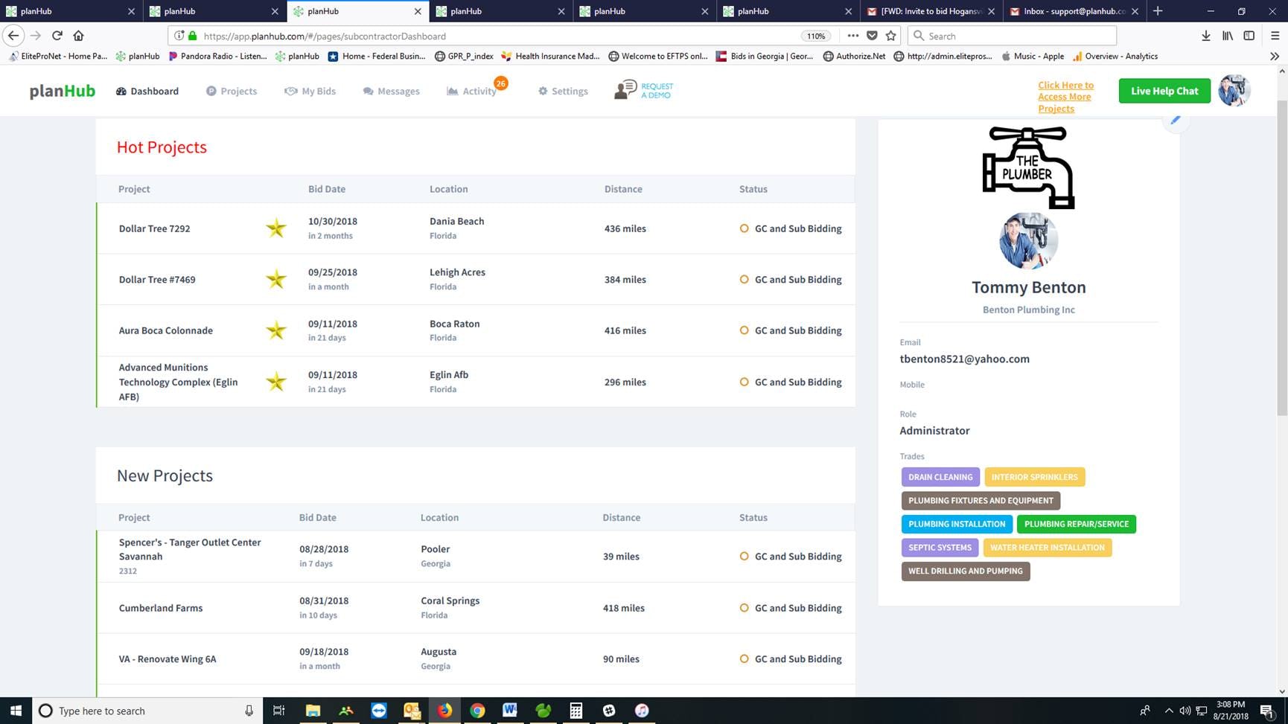Click star beside Advanced Munitions Technology Complex
The height and width of the screenshot is (724, 1288).
click(276, 381)
